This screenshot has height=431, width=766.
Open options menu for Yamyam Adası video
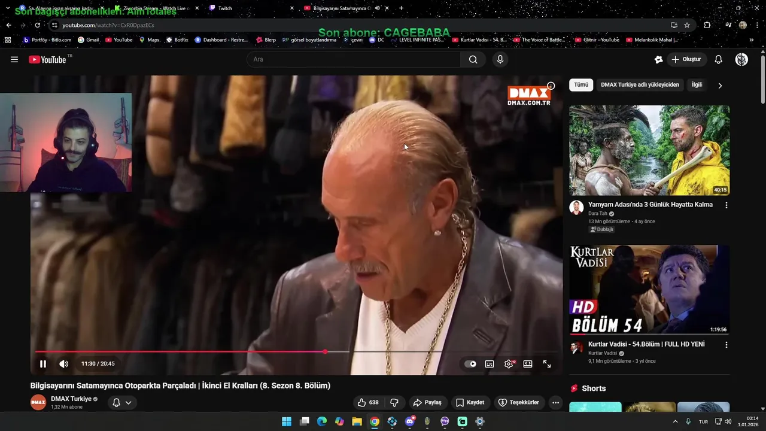[727, 205]
